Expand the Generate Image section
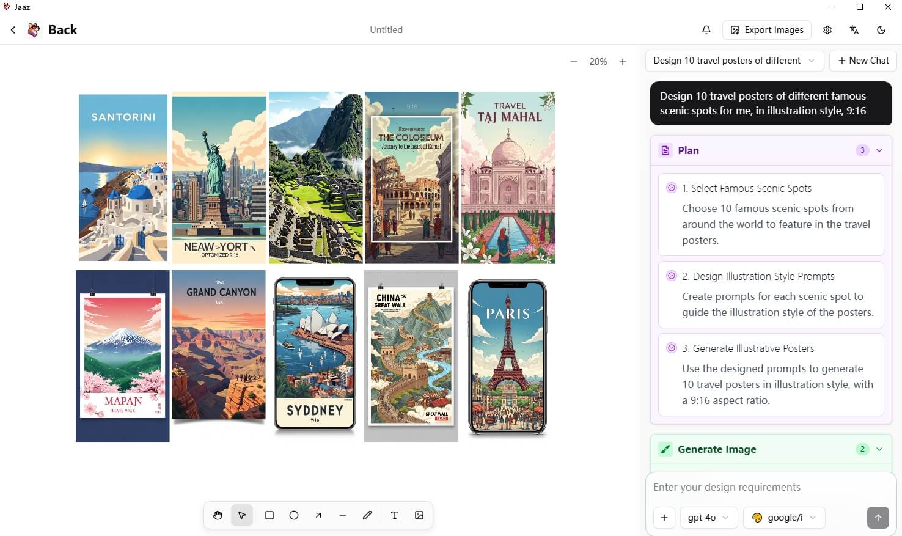The width and height of the screenshot is (902, 536). [x=879, y=449]
